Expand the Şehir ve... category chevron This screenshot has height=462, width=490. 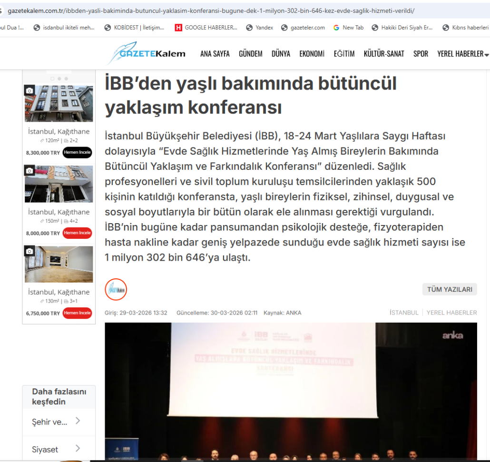[78, 421]
